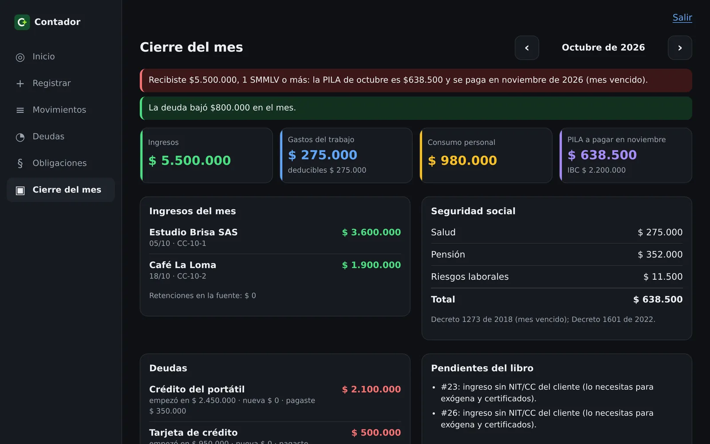Click the Cierre del mes square icon

pos(20,190)
